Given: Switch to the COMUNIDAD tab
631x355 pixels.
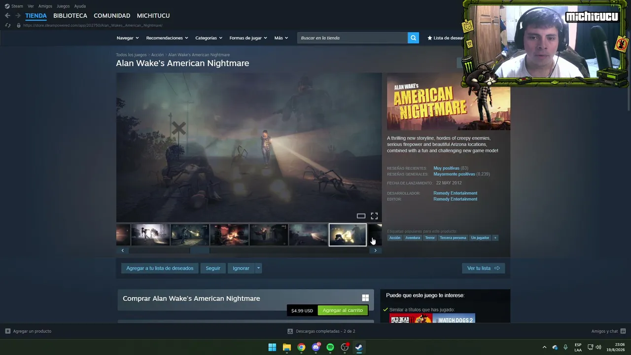Looking at the screenshot, I should [x=112, y=16].
